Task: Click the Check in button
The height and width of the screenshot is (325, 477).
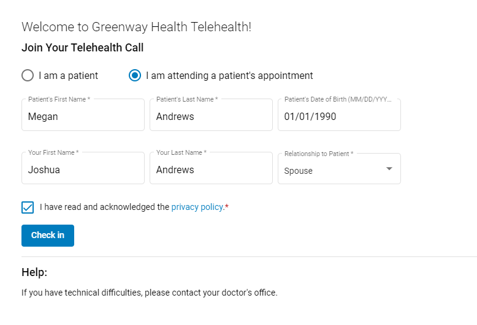Action: (48, 236)
